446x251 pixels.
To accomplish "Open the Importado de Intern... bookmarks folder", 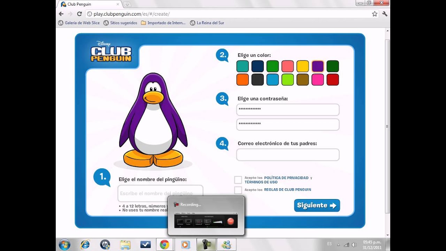I will (163, 23).
